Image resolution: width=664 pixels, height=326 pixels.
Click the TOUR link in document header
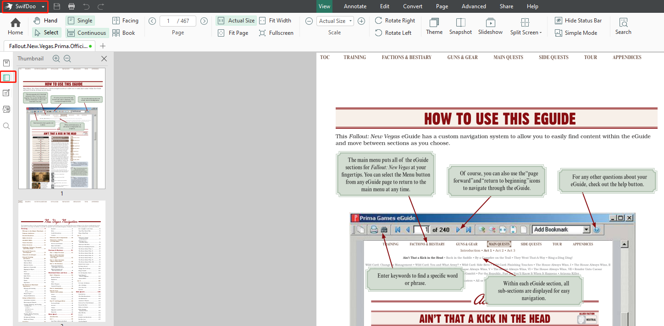591,57
